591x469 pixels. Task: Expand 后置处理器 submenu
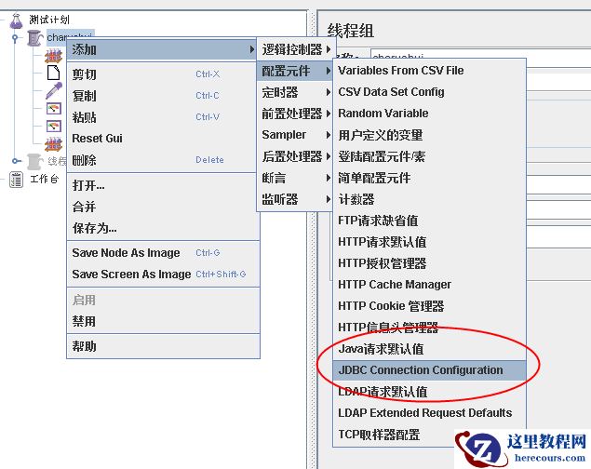(x=295, y=156)
